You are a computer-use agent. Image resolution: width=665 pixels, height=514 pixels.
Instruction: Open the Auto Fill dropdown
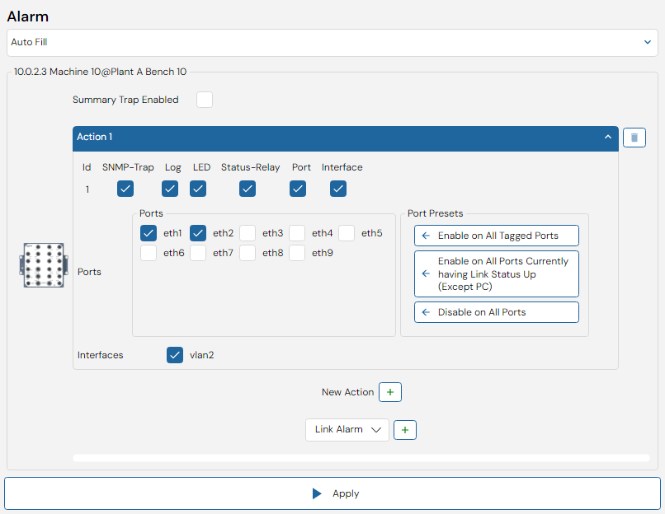click(332, 42)
